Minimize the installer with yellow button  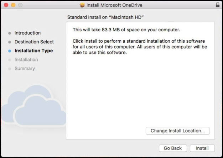coord(13,5)
